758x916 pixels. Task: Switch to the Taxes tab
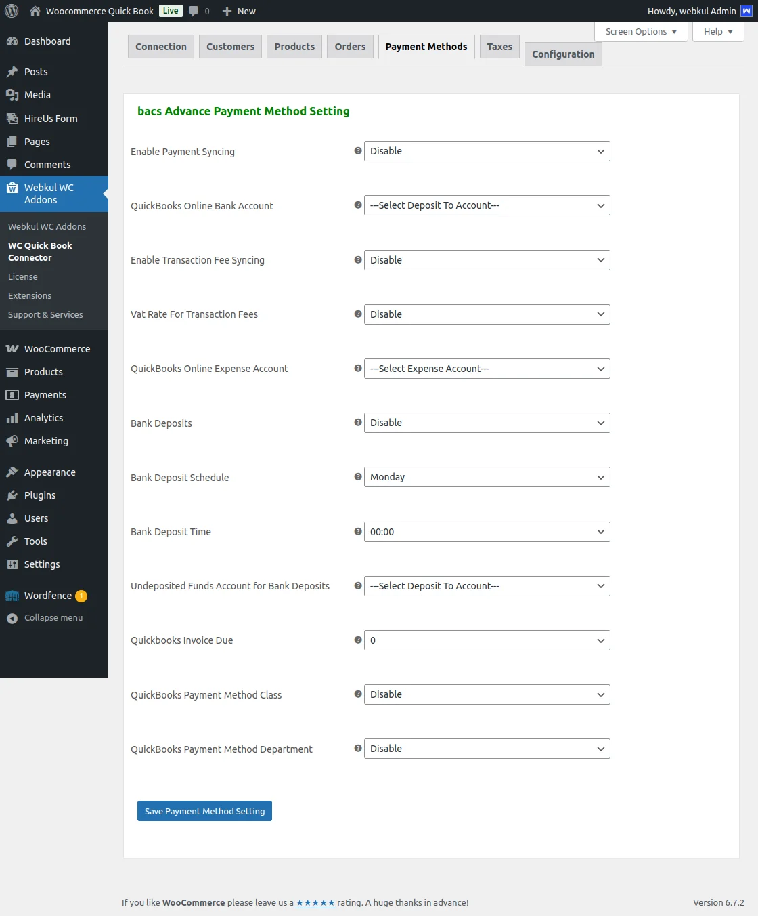[x=499, y=46]
